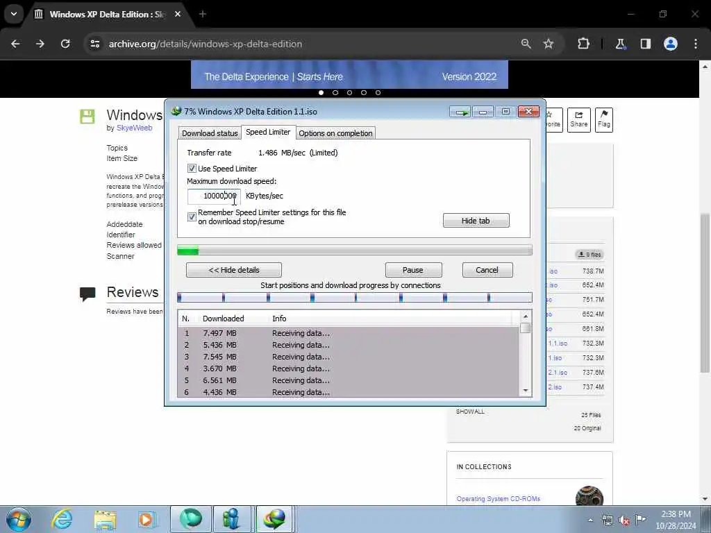Click the Downloaded column header

point(223,319)
